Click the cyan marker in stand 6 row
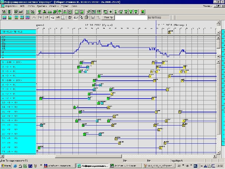The width and height of the screenshot is (225, 169). tap(100, 85)
